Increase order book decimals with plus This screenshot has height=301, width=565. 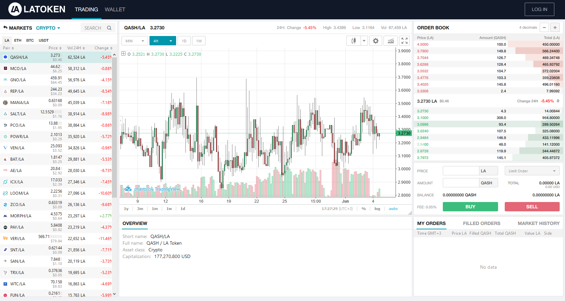pyautogui.click(x=555, y=28)
